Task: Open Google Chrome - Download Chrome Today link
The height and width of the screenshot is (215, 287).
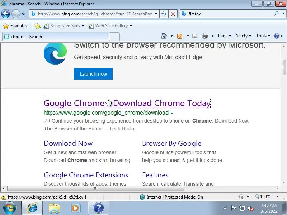Action: click(127, 103)
